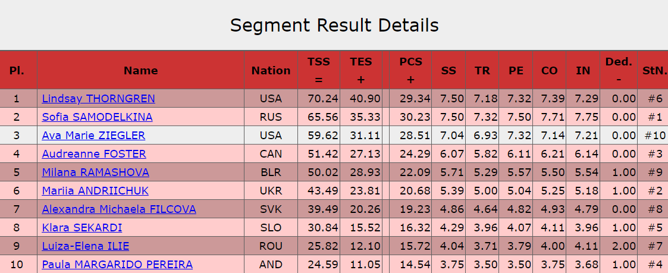Click the Name column header

pyautogui.click(x=141, y=70)
